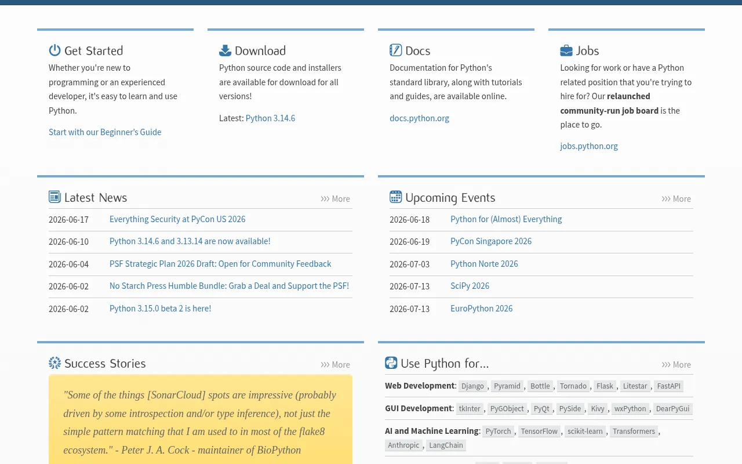Open More link in Upcoming Events
Screen dimensions: 742x464
676,199
